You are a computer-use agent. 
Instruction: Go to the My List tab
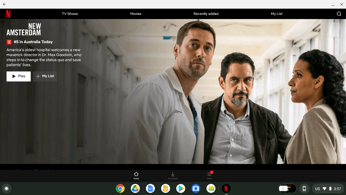[x=276, y=14]
